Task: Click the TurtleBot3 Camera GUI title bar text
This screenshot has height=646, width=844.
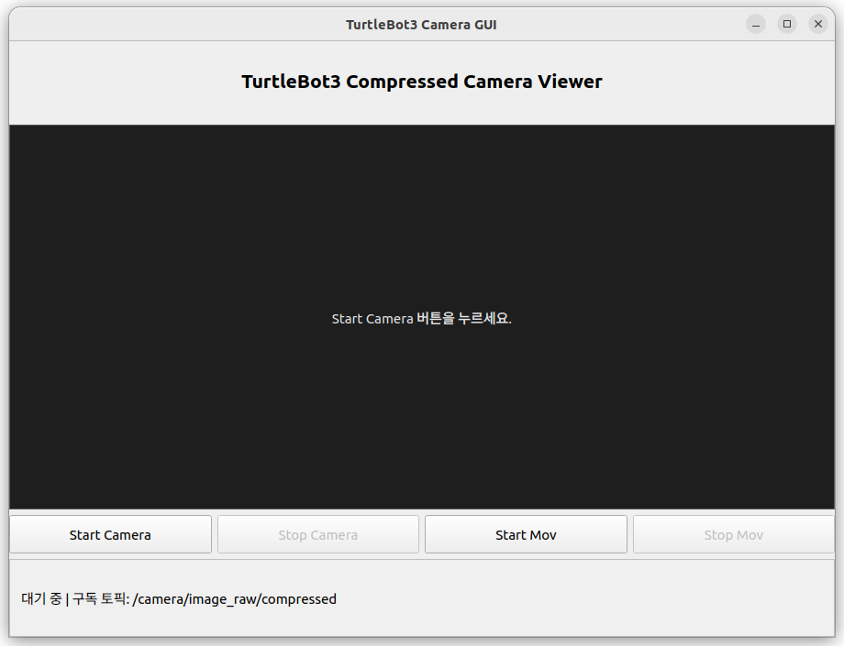Action: (x=421, y=25)
